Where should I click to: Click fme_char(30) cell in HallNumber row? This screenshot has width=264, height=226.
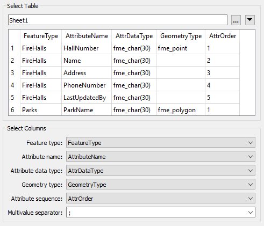(x=134, y=48)
